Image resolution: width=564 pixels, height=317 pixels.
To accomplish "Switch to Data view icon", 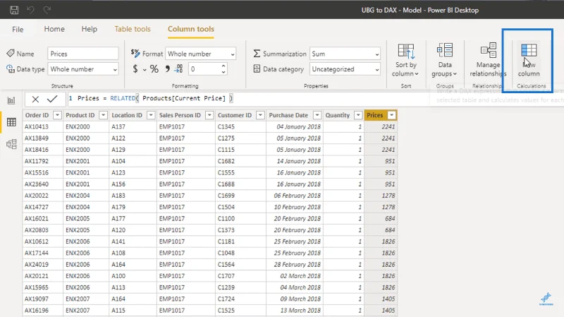I will [11, 122].
